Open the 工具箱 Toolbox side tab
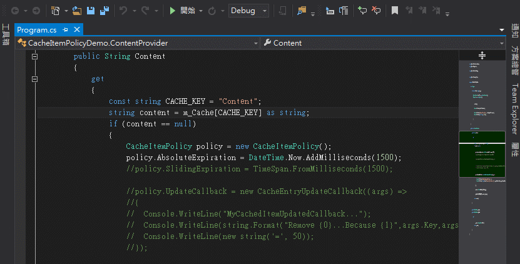The image size is (520, 264). coord(6,34)
